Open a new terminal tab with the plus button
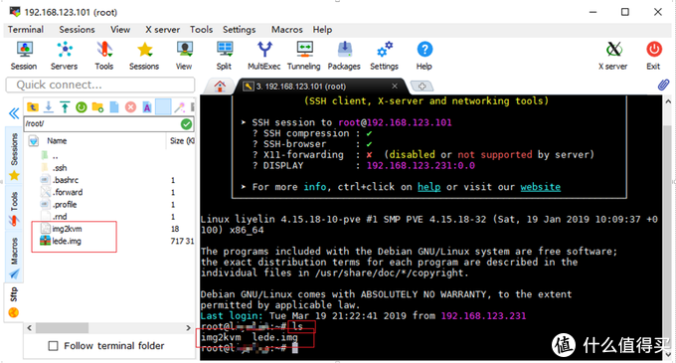676x363 pixels. (422, 86)
